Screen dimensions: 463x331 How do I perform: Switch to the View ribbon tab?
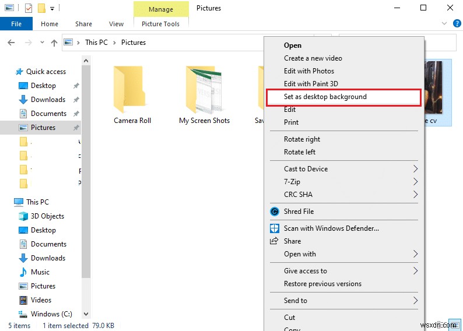coord(116,24)
